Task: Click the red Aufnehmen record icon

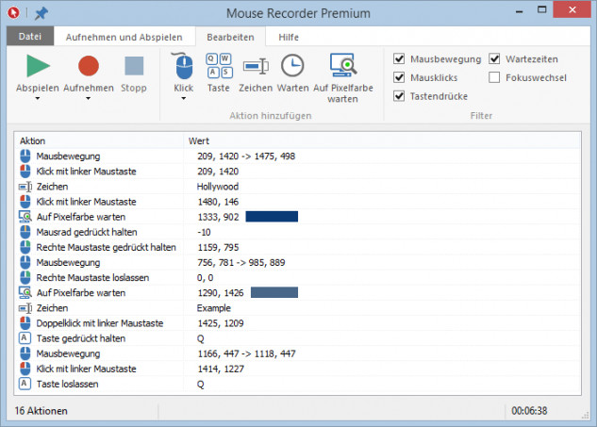Action: click(89, 66)
